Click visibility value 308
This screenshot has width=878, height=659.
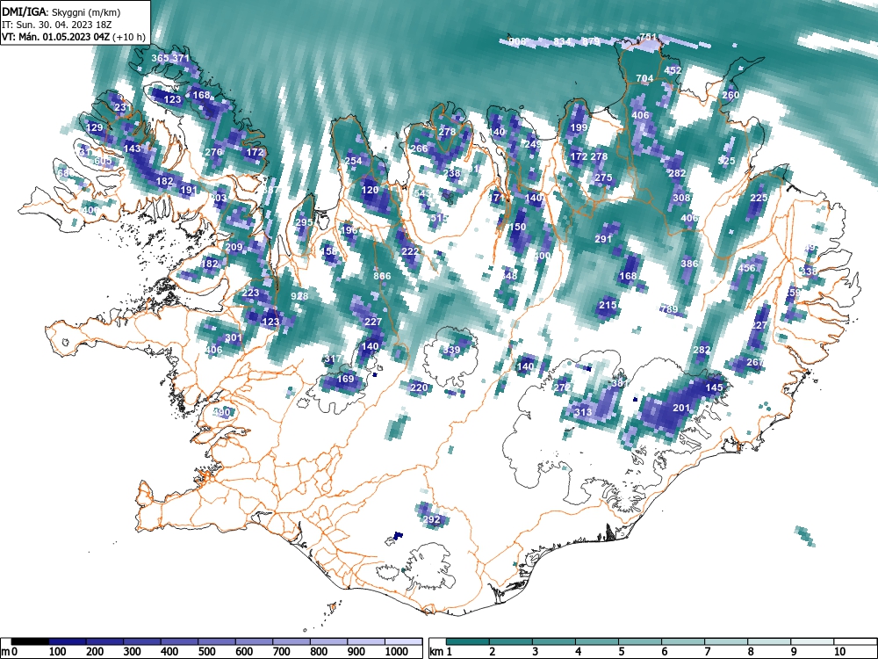coord(681,198)
